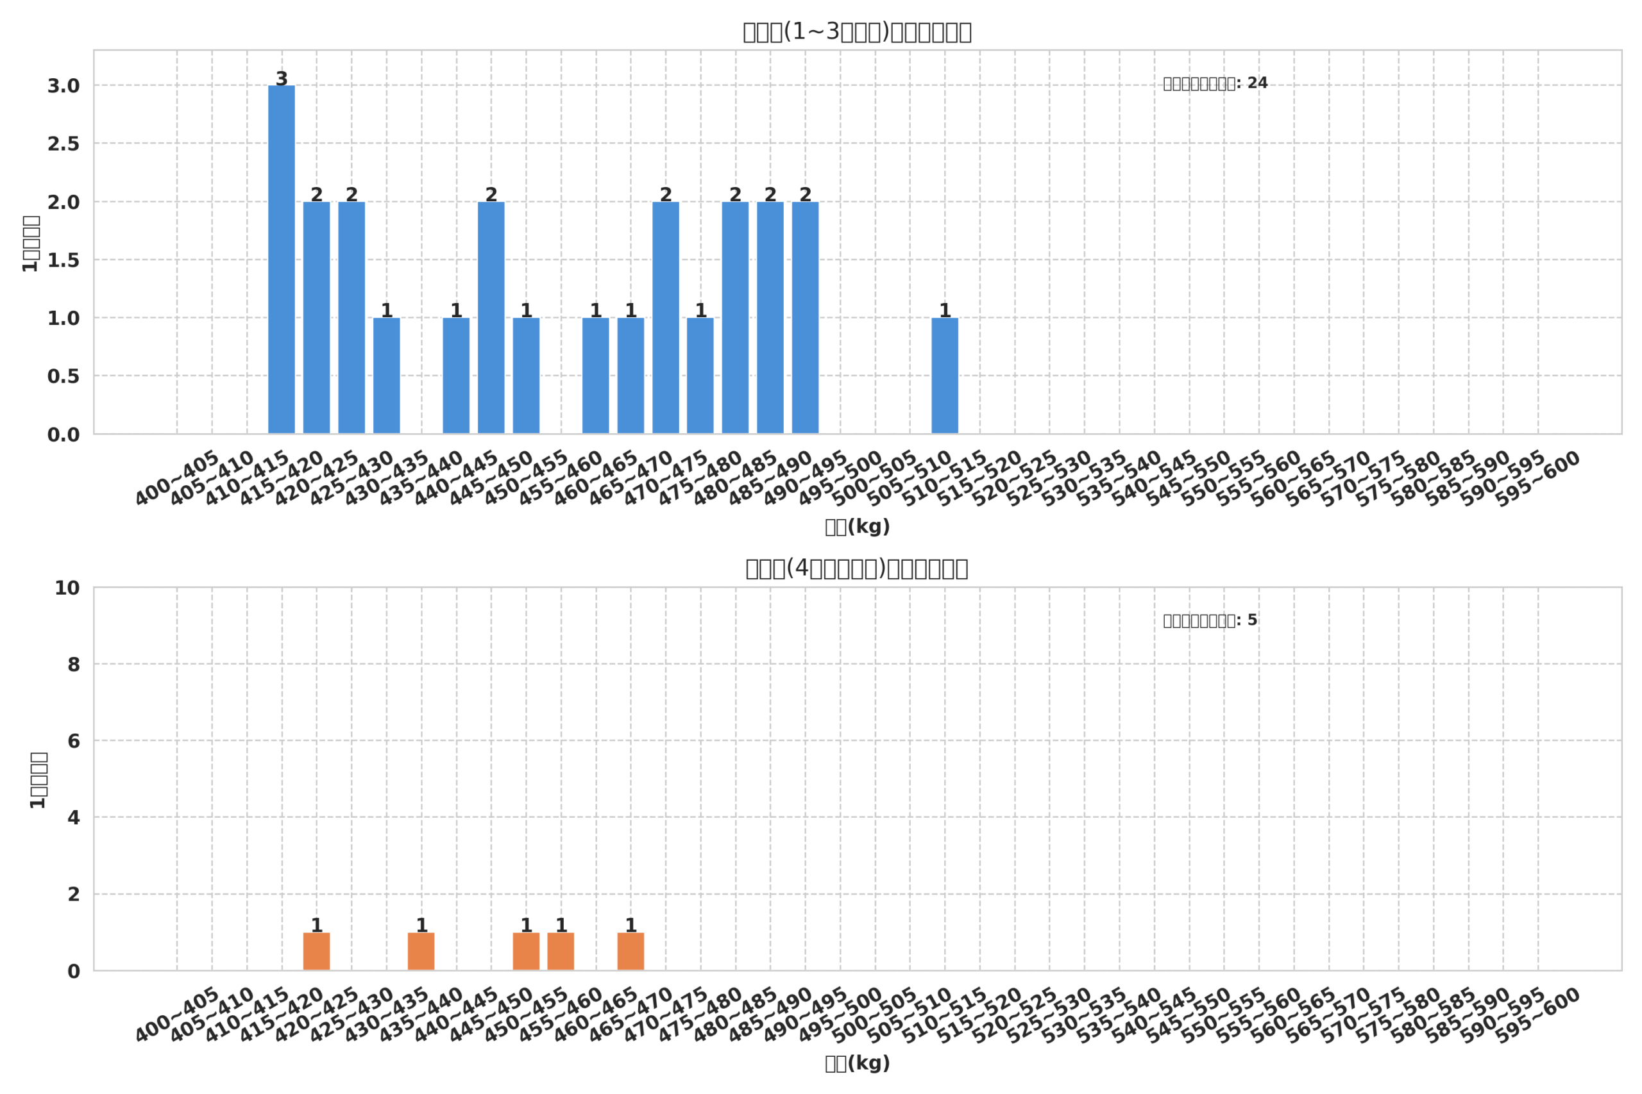Select the blue 475~480 bar in top chart
This screenshot has width=1642, height=1094.
point(700,376)
